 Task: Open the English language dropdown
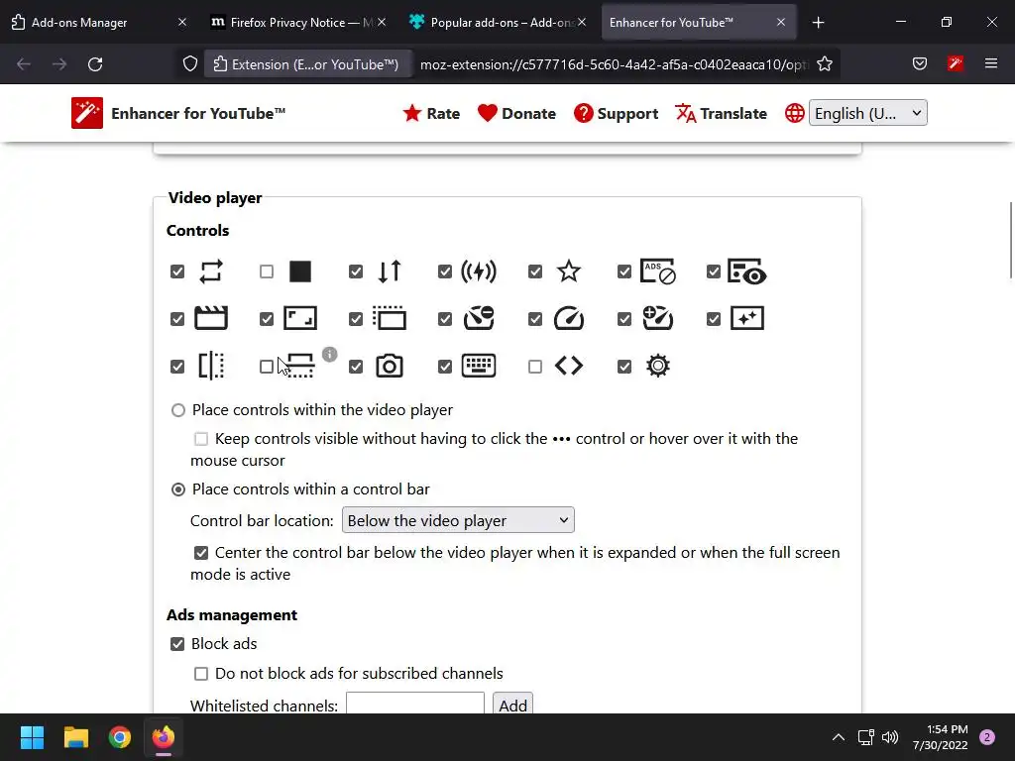pyautogui.click(x=868, y=113)
